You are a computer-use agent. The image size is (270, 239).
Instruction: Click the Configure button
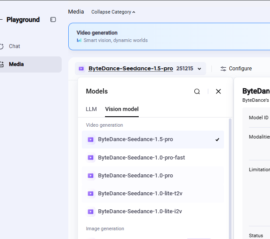coord(236,69)
